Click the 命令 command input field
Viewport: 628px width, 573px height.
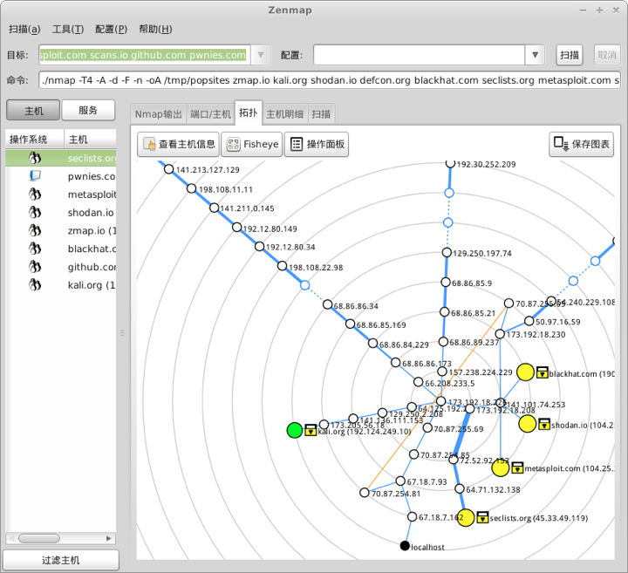pos(330,80)
